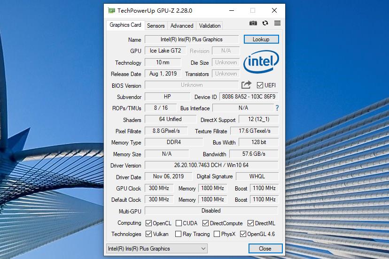Click the Subvendor HP field
The image size is (389, 259).
(x=167, y=96)
